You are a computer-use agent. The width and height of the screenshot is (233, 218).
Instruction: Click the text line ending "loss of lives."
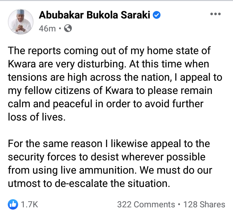click(x=37, y=117)
